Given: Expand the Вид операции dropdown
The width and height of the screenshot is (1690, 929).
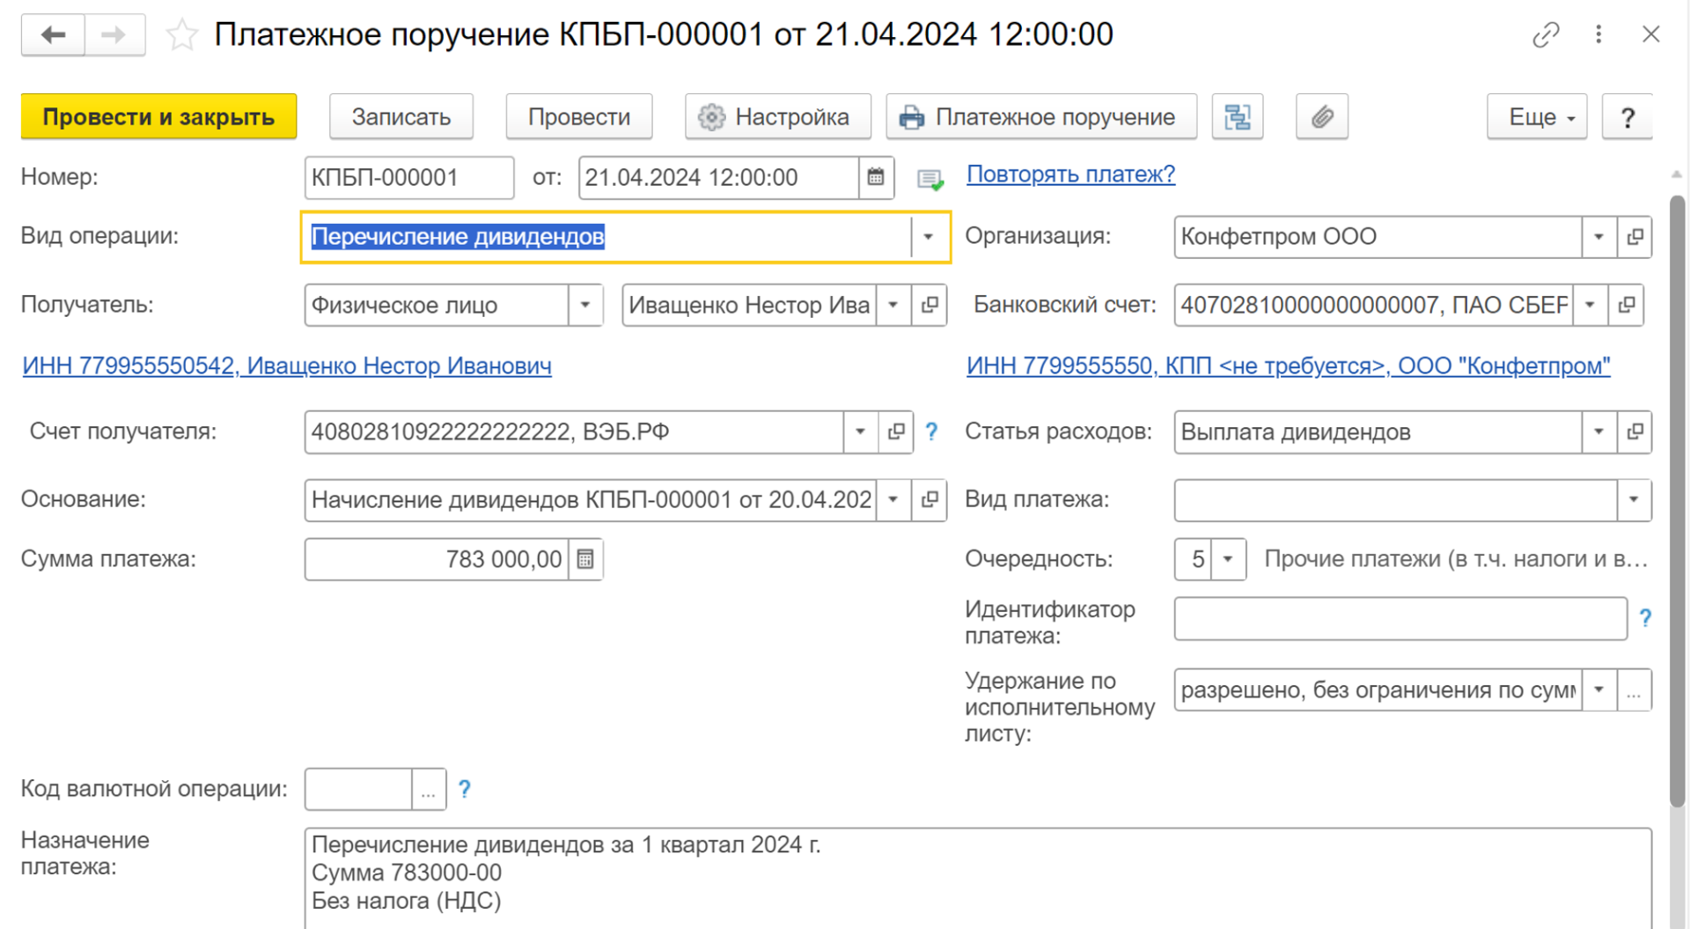Looking at the screenshot, I should coord(928,237).
